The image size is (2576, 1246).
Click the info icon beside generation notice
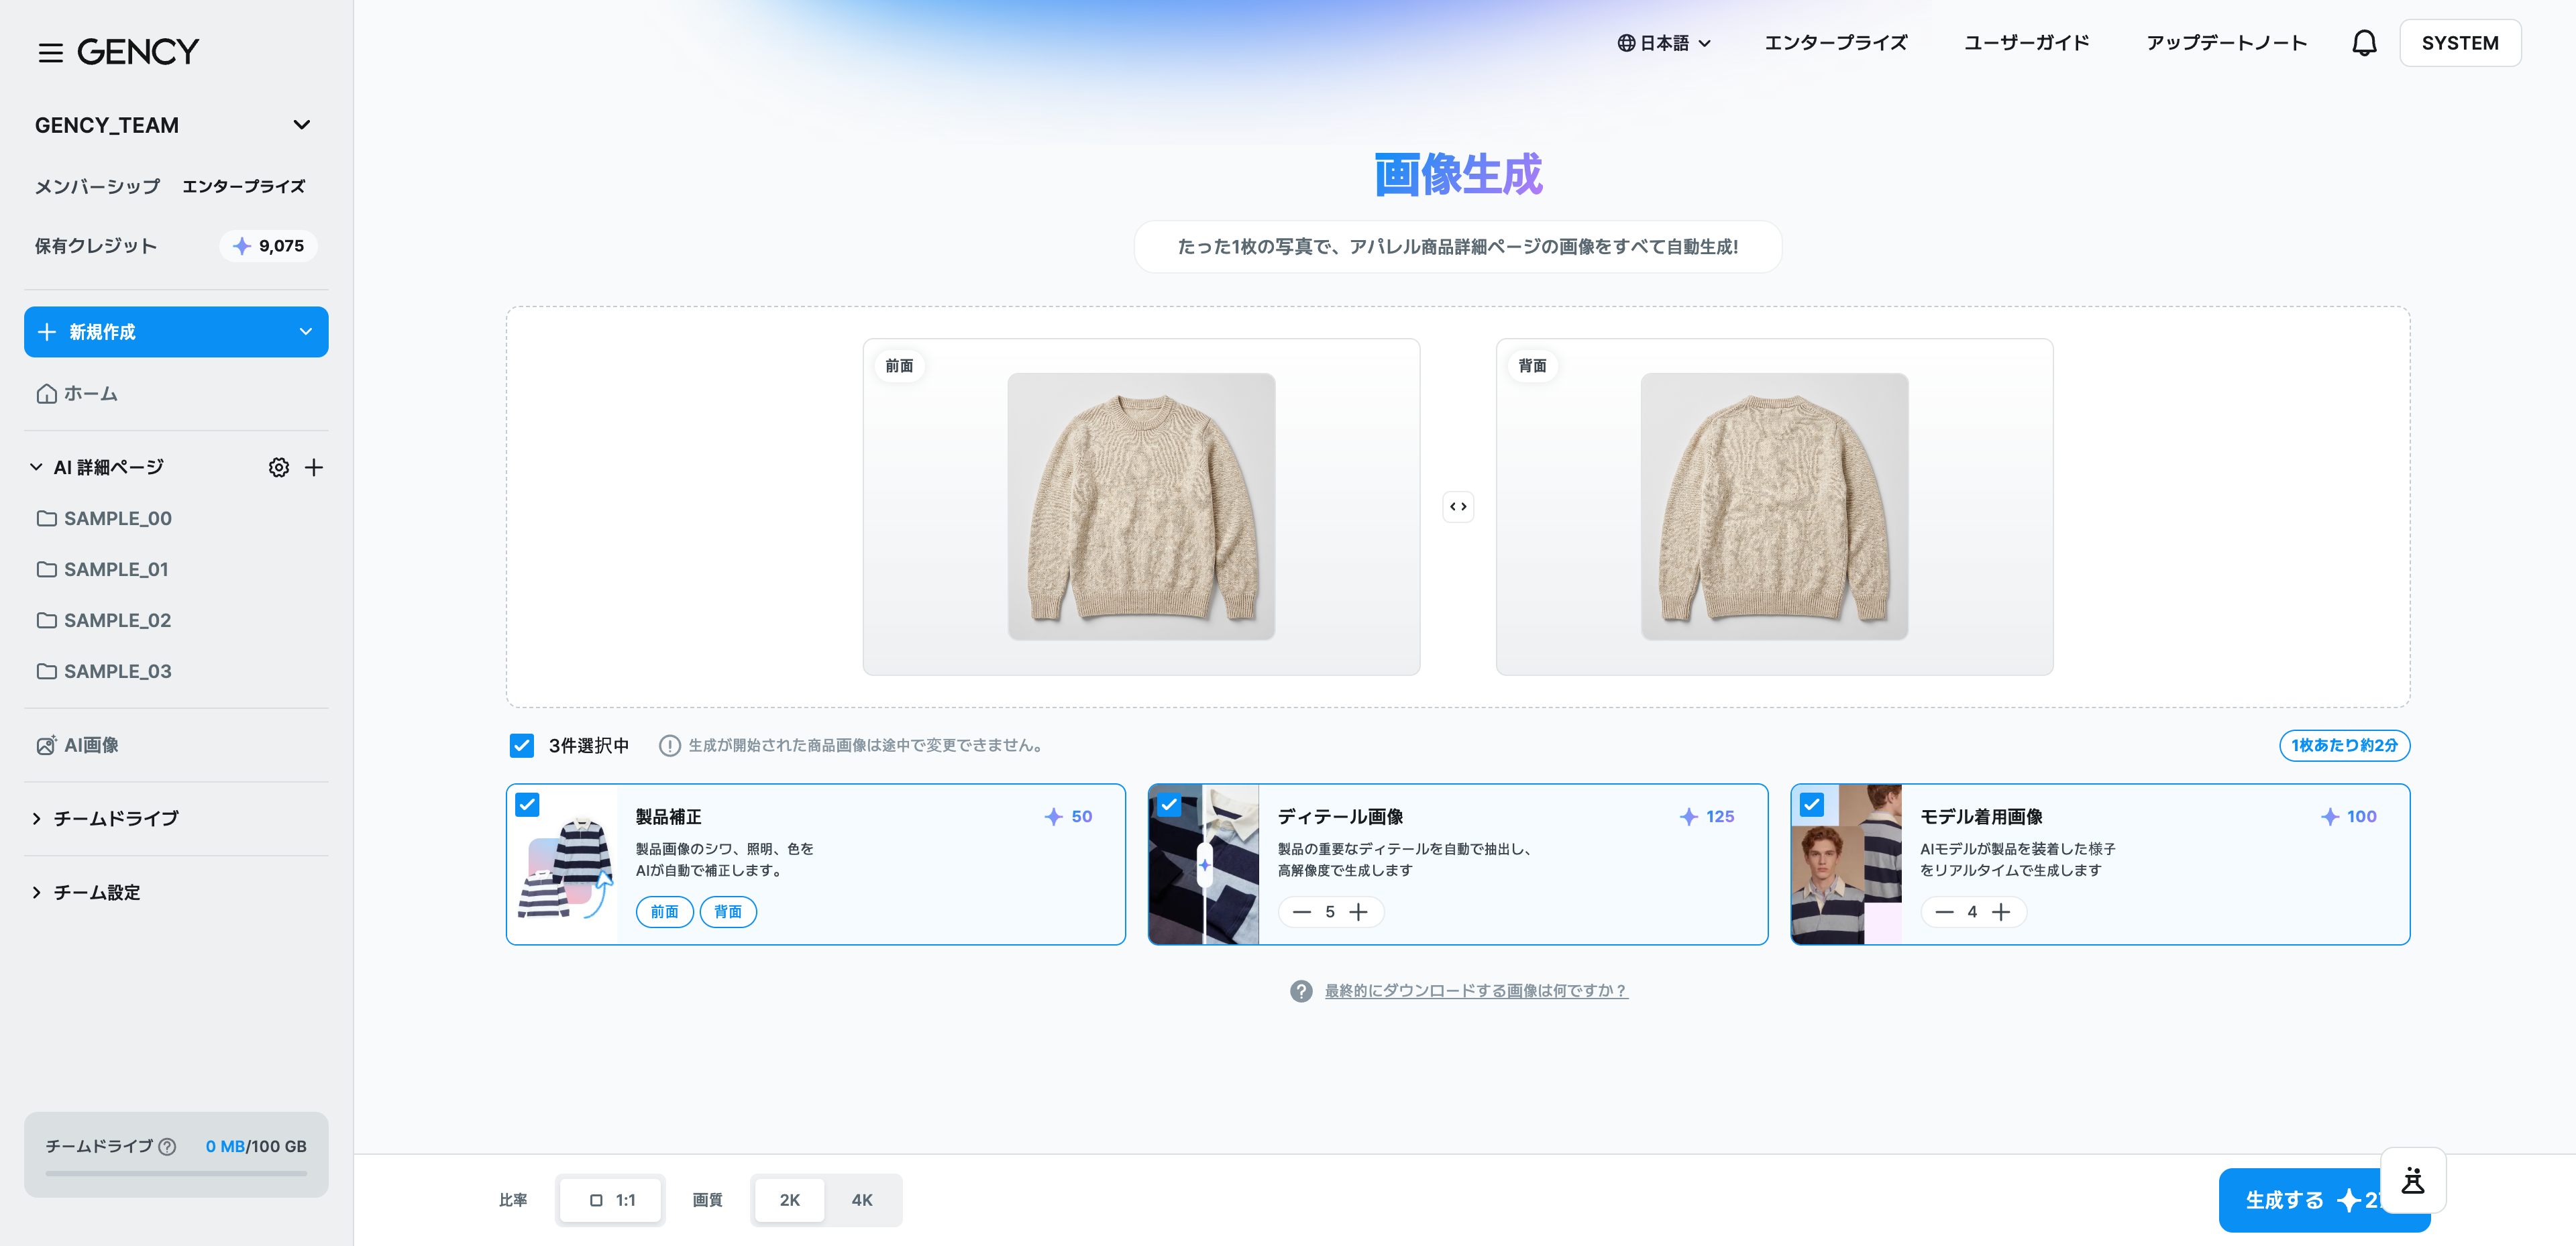coord(670,746)
